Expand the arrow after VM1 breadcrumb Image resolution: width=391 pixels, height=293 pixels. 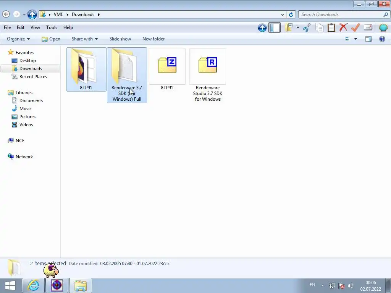pyautogui.click(x=67, y=14)
